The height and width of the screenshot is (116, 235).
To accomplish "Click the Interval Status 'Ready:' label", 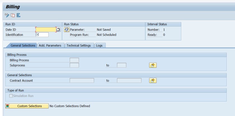I will (152, 35).
